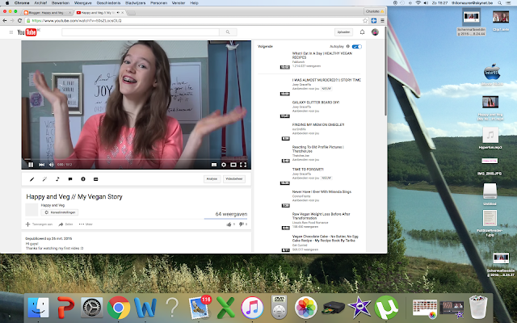The image size is (517, 323).
Task: Go to YouTube home via logo
Action: pyautogui.click(x=27, y=32)
